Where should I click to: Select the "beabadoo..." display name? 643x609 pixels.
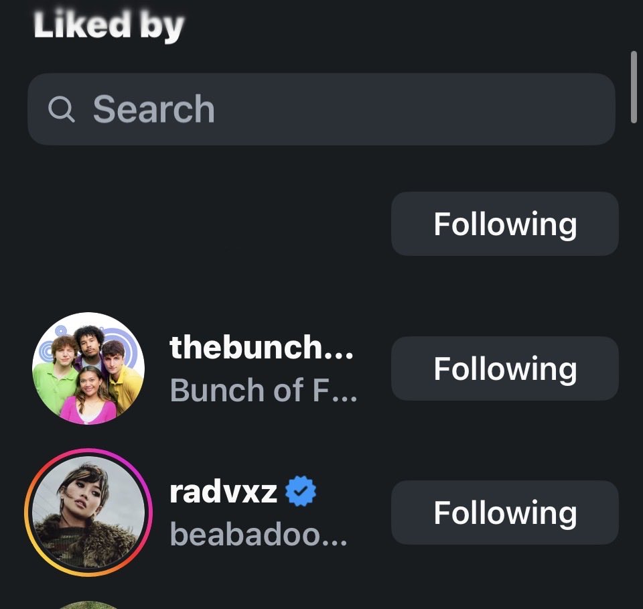(x=259, y=534)
